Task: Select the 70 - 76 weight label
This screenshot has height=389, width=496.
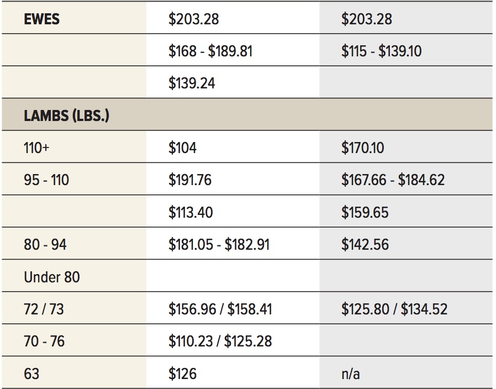Action: (x=44, y=341)
